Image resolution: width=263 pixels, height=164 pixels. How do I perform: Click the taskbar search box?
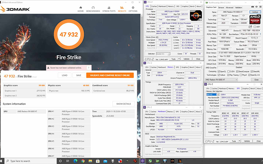31,161
